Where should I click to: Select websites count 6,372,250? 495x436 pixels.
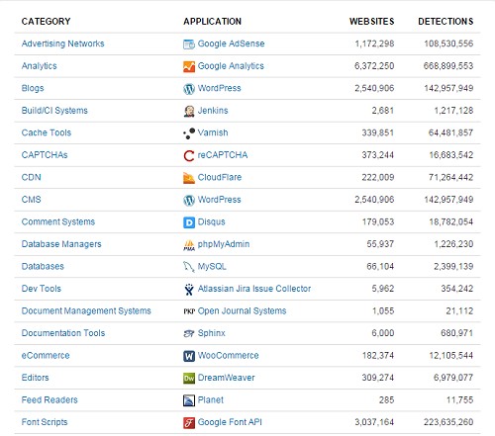(x=374, y=66)
